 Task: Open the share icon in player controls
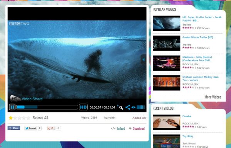click(128, 107)
